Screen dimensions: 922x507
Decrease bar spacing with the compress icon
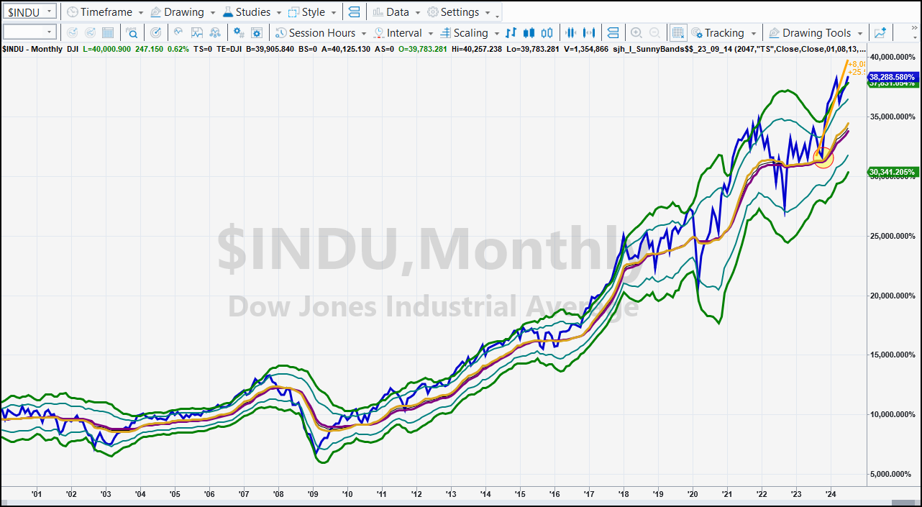tap(572, 33)
